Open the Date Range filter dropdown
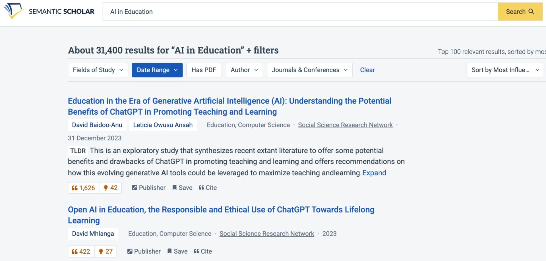The image size is (546, 261). coord(157,70)
